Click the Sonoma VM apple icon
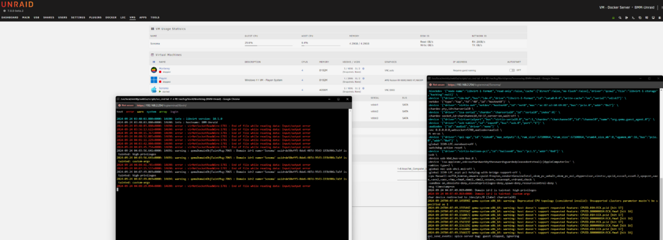Screen dimensions: 663x240 tap(154, 90)
